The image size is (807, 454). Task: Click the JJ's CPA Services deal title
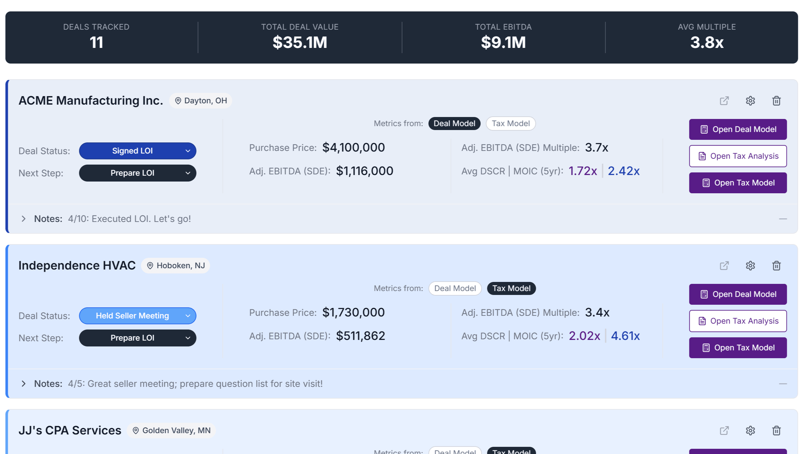point(70,431)
